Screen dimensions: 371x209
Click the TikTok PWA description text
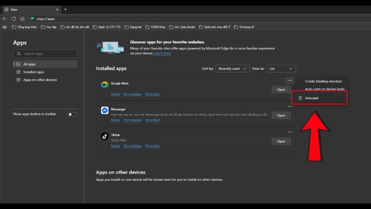[119, 141]
